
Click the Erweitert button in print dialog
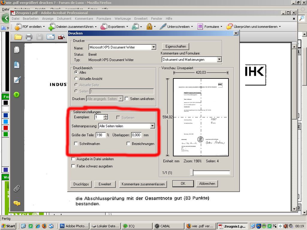click(x=105, y=184)
